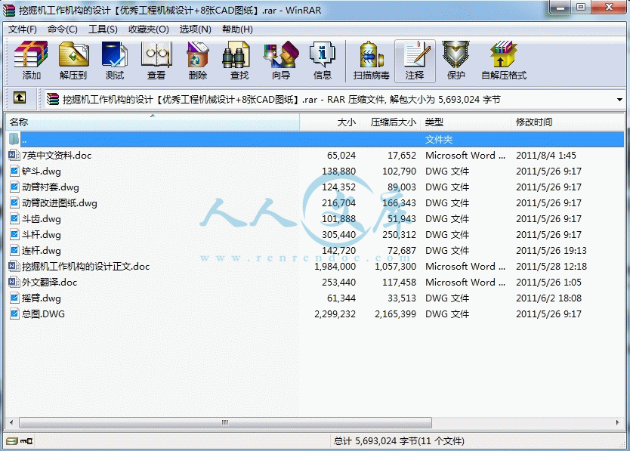
Task: Select file name 斗杆.dwg
Action: click(x=42, y=235)
